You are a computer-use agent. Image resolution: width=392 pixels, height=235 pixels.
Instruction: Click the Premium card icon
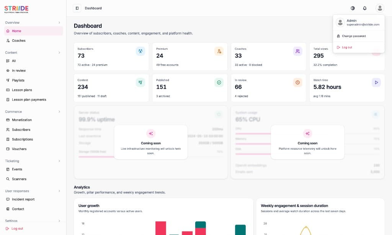tap(219, 51)
